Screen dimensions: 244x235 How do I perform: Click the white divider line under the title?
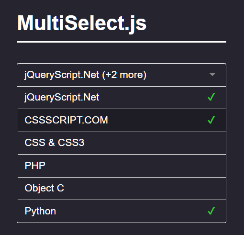coord(122,42)
